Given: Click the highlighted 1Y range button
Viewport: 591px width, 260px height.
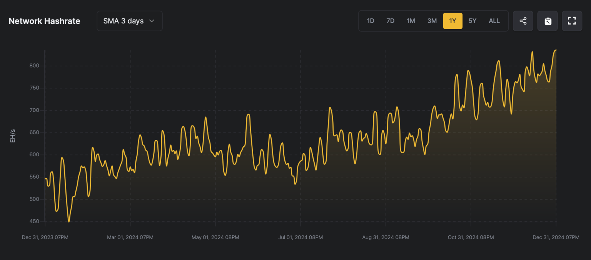Looking at the screenshot, I should point(452,21).
